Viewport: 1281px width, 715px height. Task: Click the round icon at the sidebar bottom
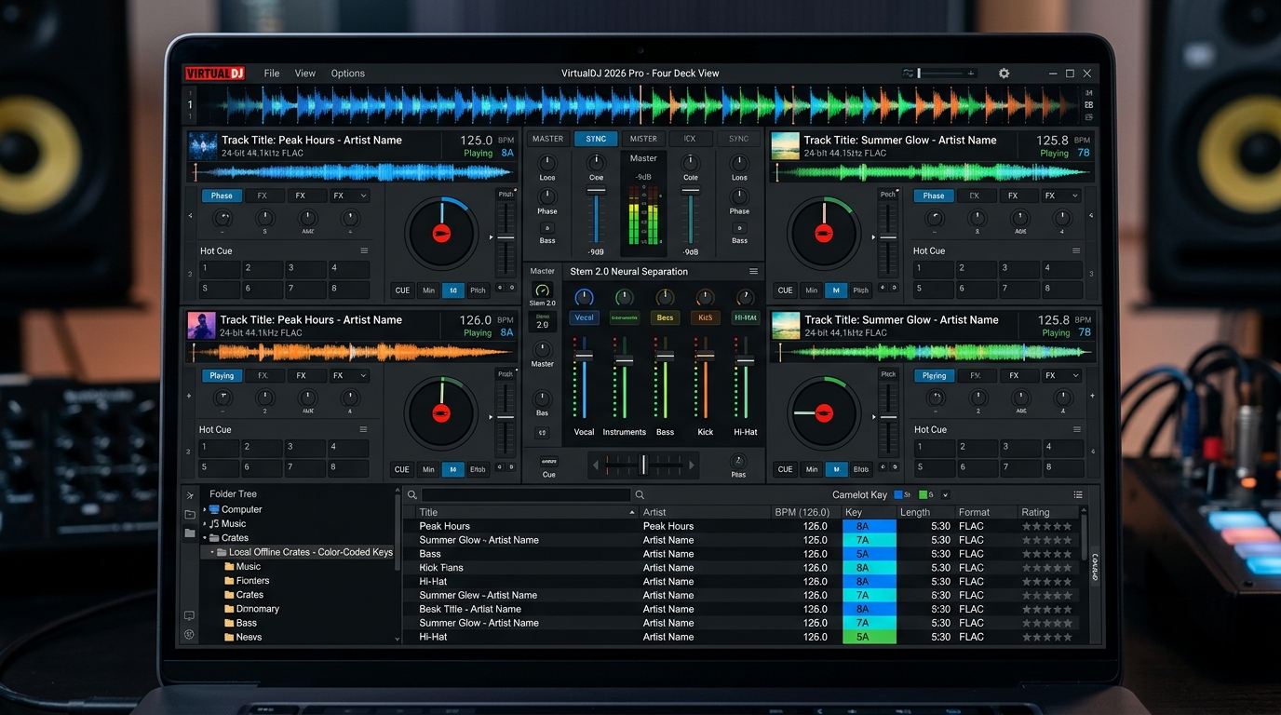tap(190, 635)
